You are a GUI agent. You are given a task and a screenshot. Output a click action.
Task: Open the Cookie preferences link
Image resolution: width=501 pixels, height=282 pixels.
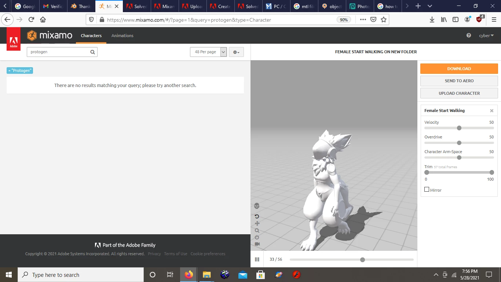click(208, 254)
